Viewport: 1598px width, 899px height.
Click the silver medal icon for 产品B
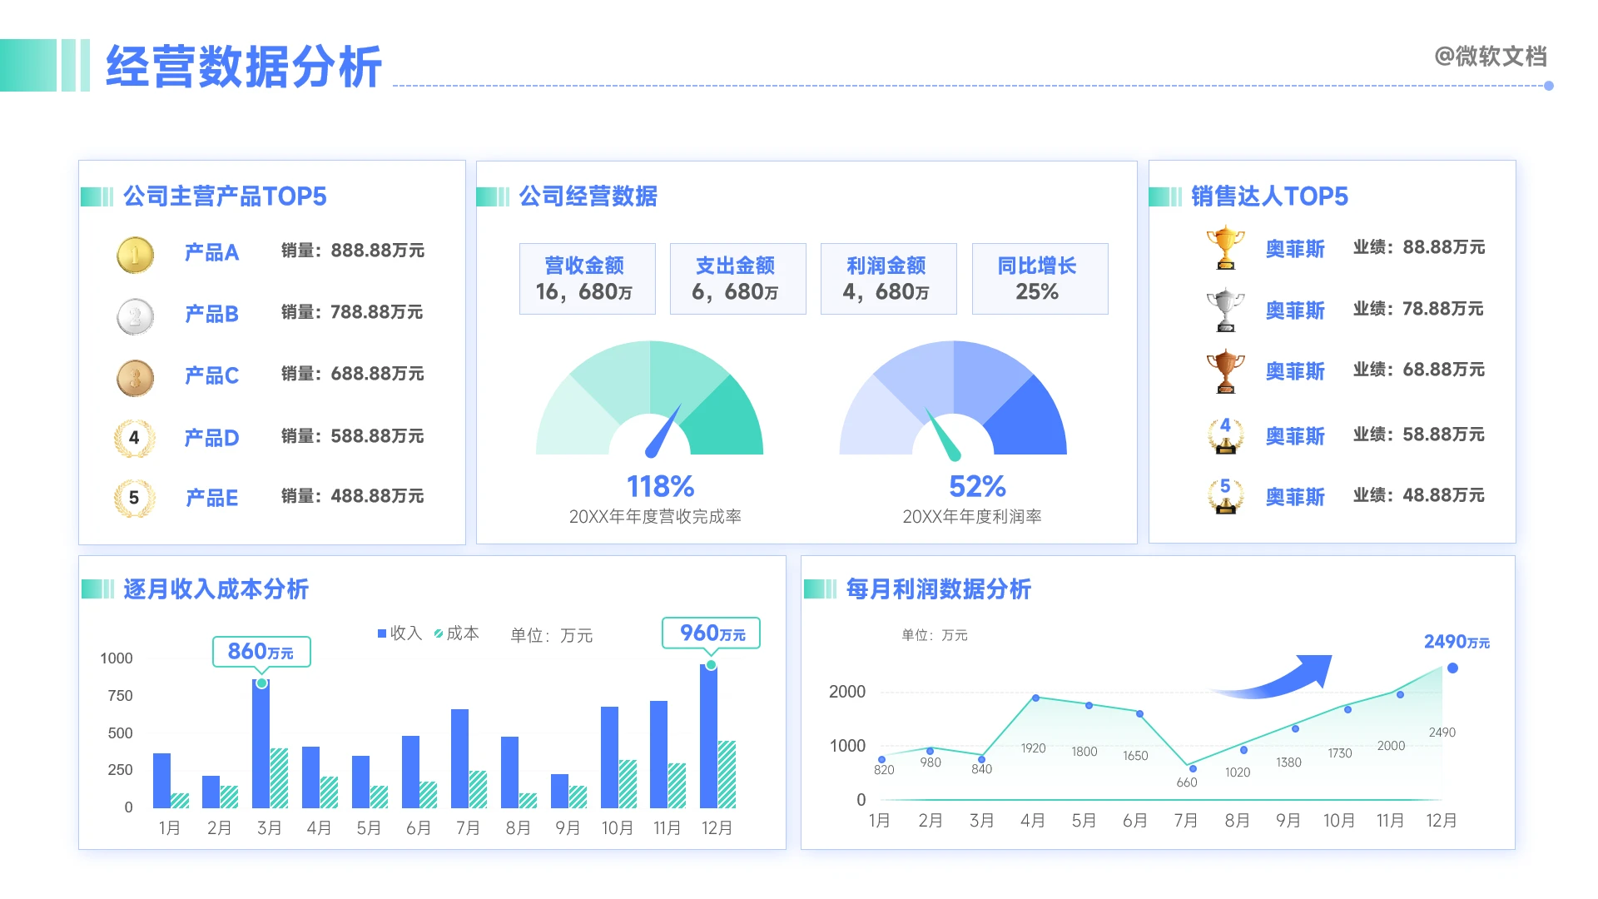pos(135,316)
